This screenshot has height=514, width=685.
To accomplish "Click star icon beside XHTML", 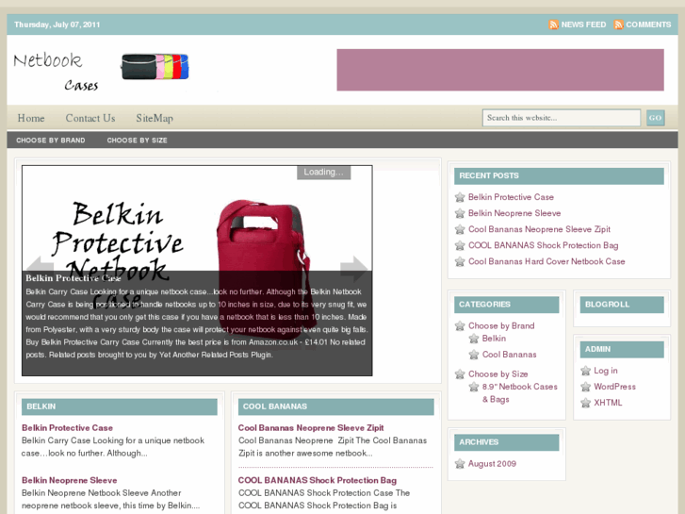I will 585,403.
